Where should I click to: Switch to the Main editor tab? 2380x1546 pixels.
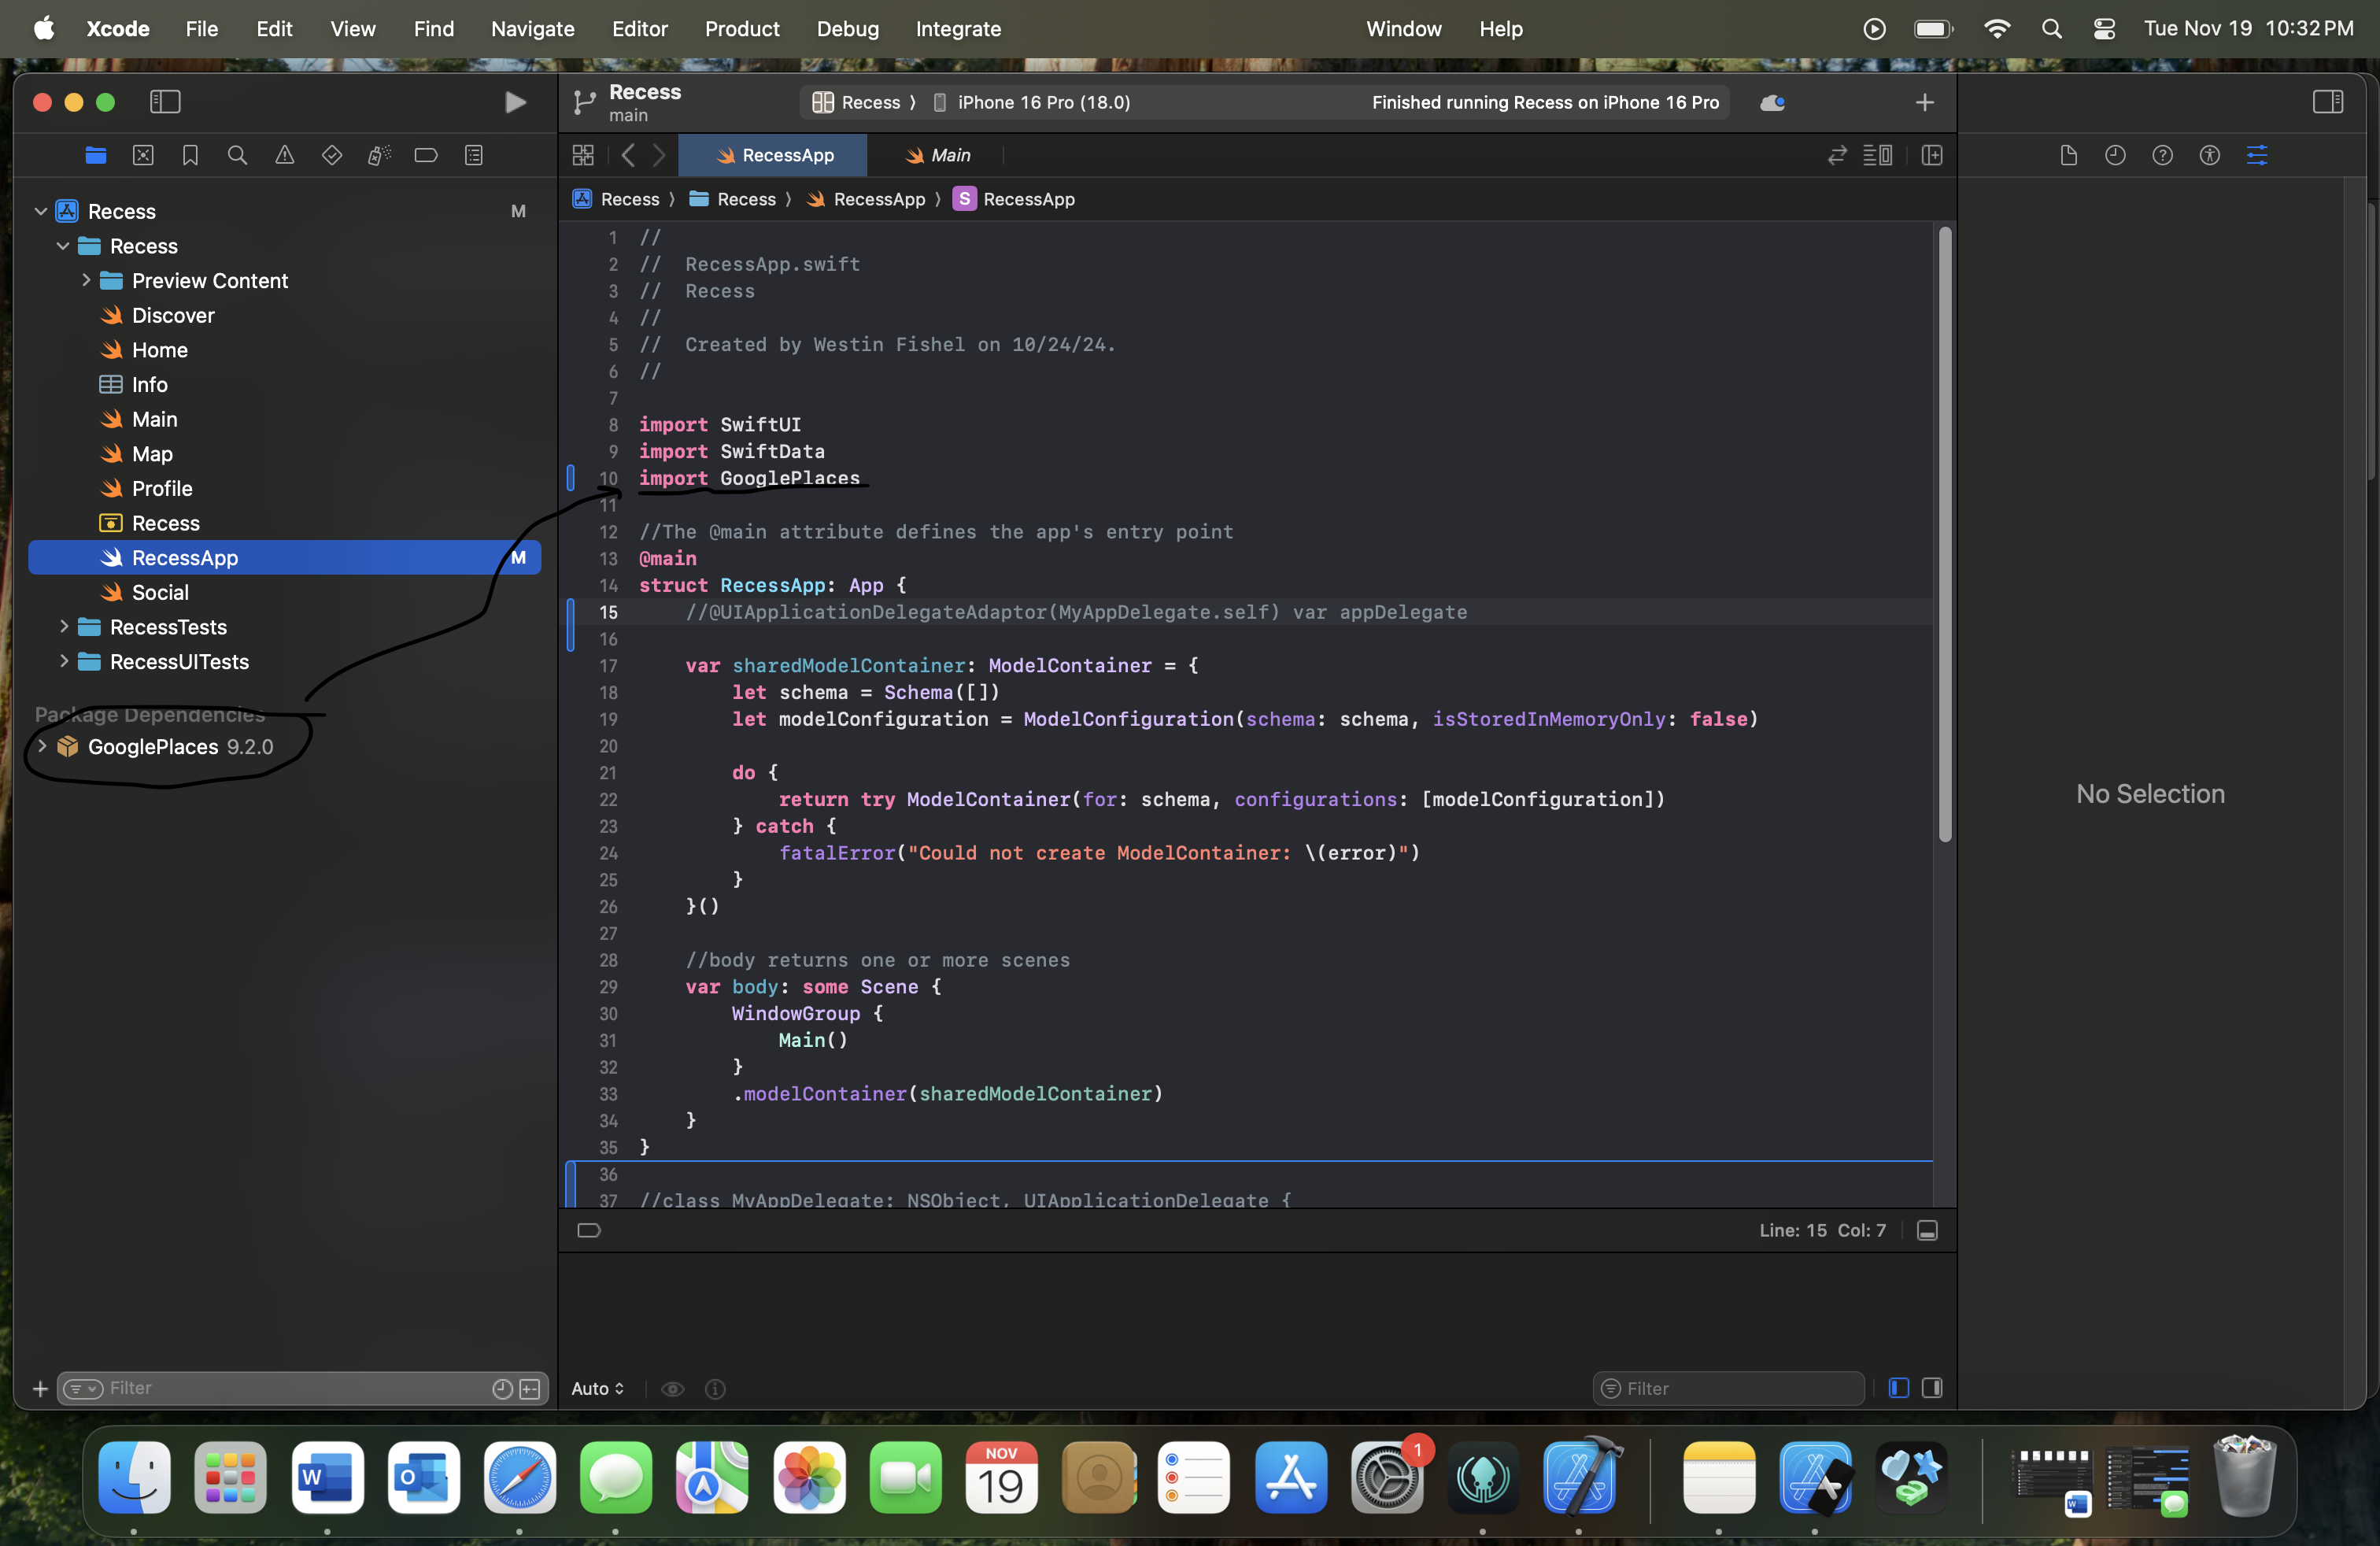(937, 155)
